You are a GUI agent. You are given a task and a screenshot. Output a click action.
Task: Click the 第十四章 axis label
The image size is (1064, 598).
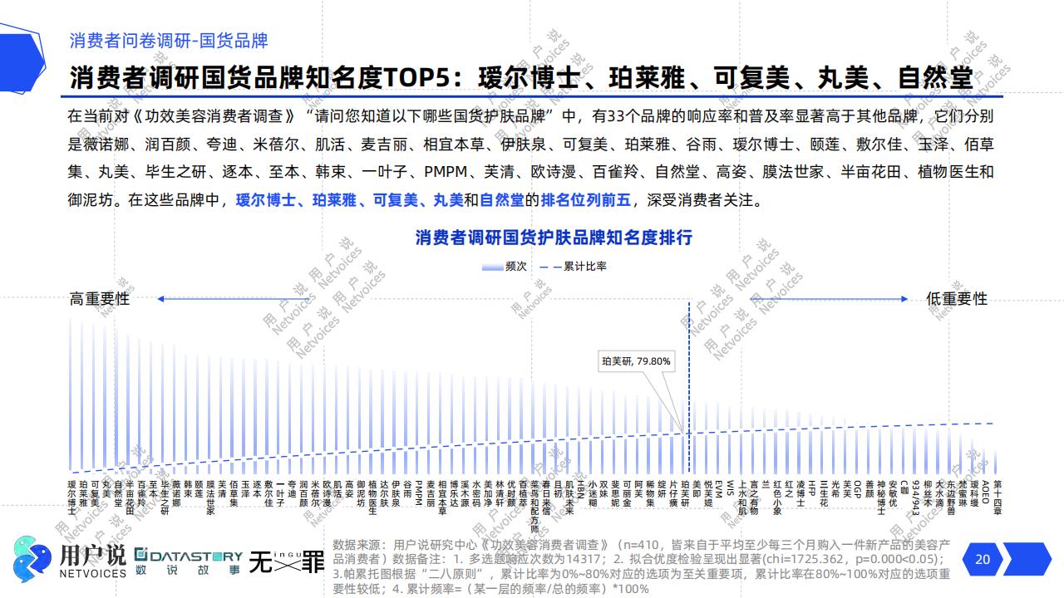[997, 498]
